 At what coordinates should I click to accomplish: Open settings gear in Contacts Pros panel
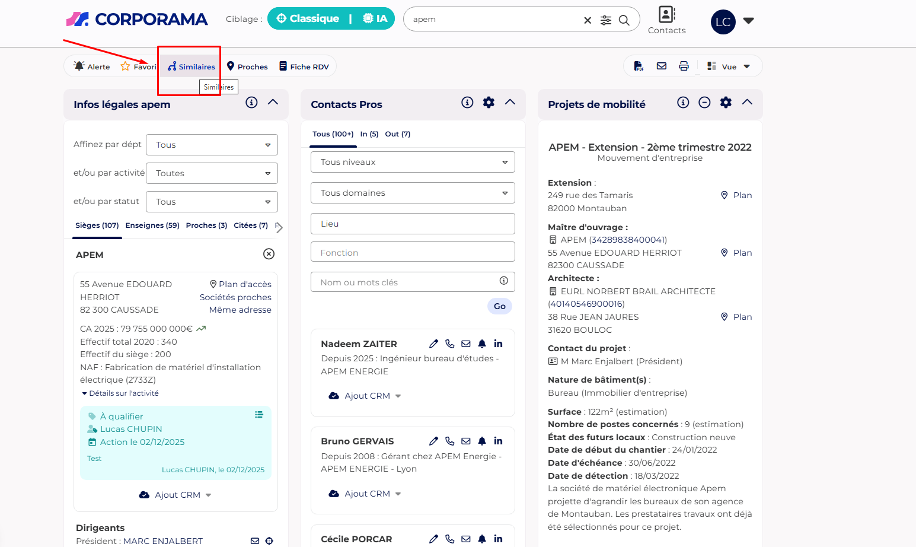(489, 103)
